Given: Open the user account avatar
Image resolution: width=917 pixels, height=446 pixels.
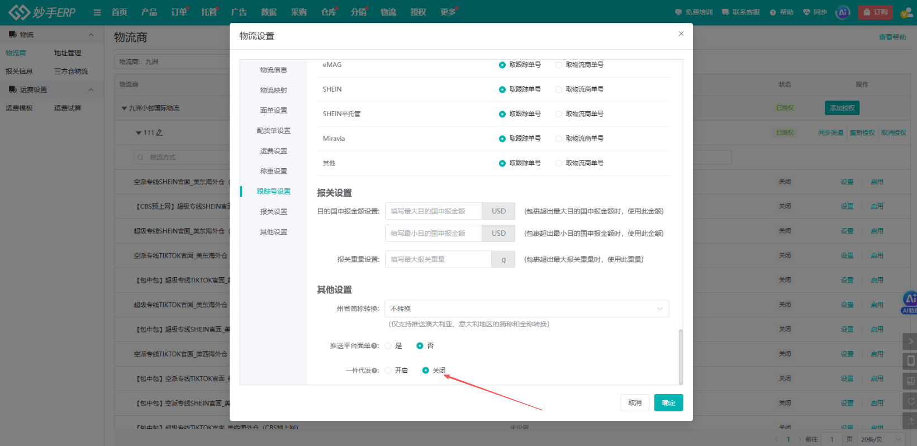Looking at the screenshot, I should point(906,12).
